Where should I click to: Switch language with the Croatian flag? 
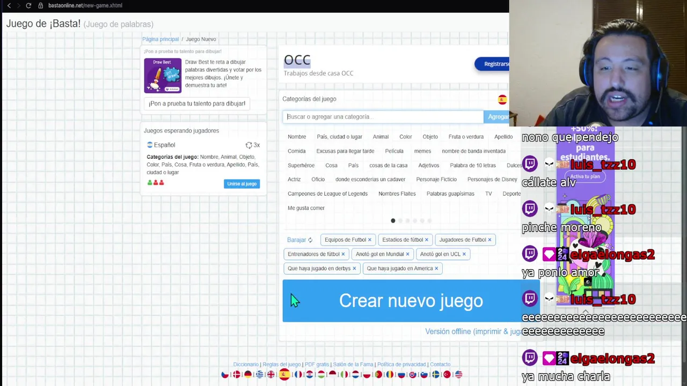pos(310,375)
